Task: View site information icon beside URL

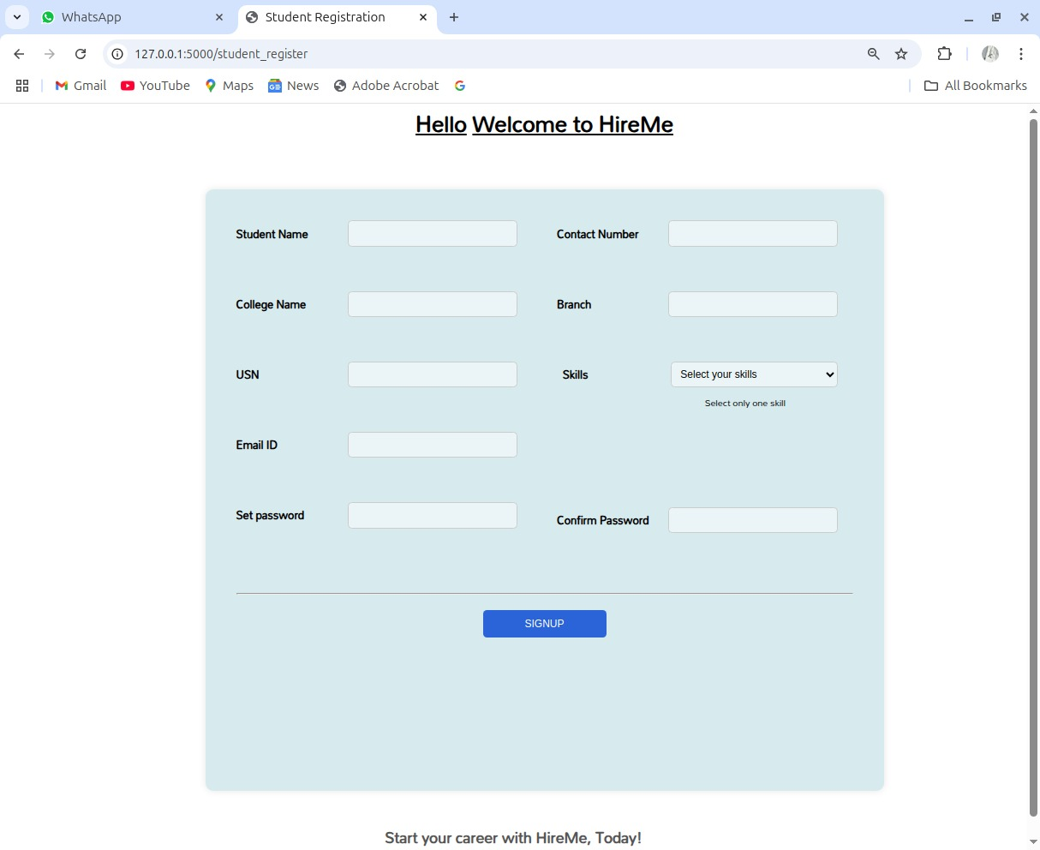Action: (x=118, y=54)
